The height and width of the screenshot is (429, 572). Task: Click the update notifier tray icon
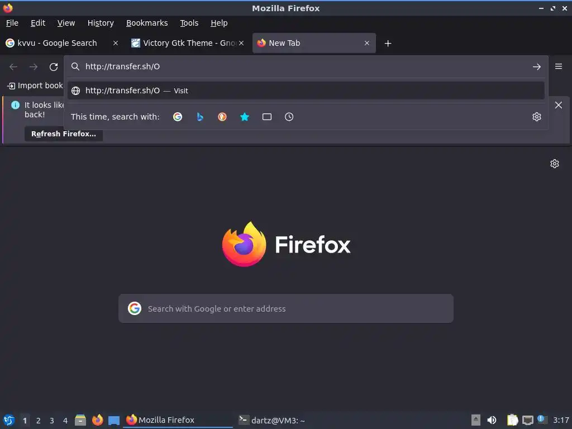[x=542, y=420]
